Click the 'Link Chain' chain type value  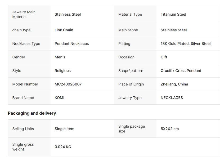click(x=64, y=30)
